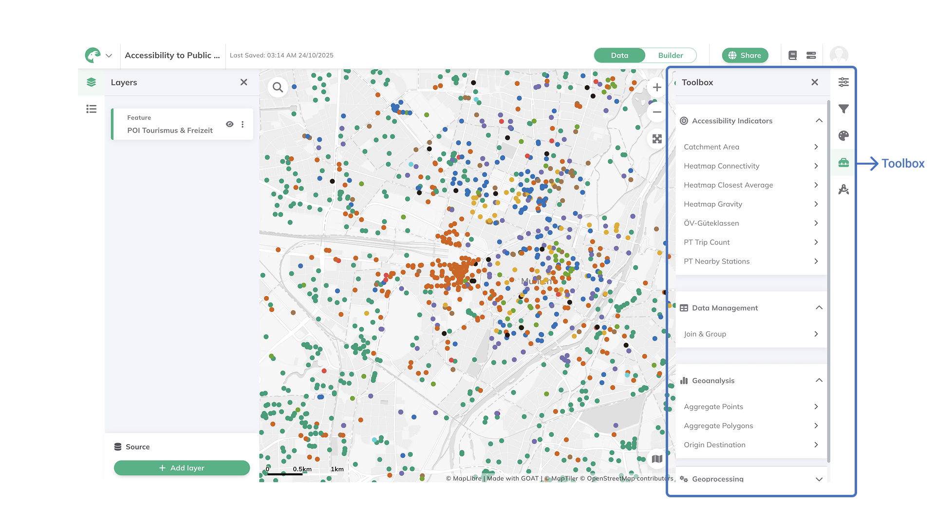
Task: Open POI layer more options menu
Action: pos(243,124)
